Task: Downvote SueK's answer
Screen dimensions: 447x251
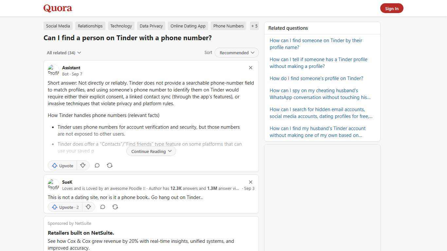Action: pos(88,207)
